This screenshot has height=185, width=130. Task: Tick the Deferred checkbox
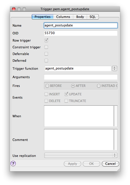click(46, 61)
